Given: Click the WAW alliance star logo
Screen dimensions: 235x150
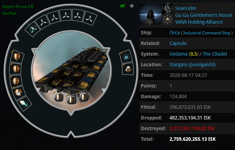Looking at the screenshot, I should pos(168,20).
